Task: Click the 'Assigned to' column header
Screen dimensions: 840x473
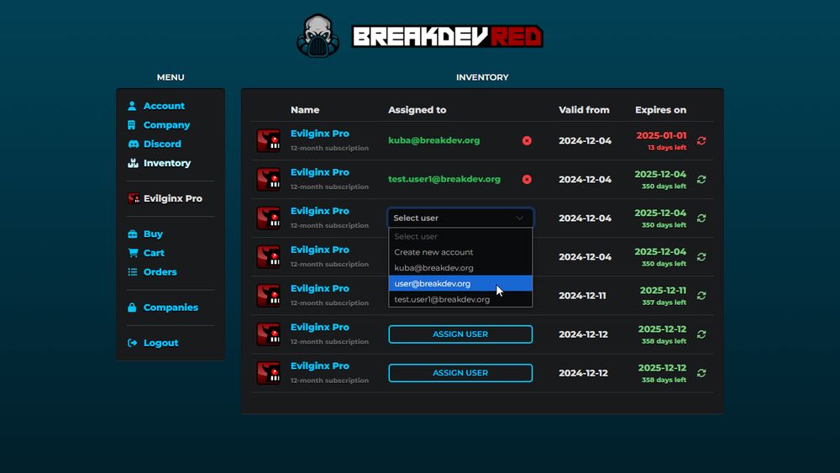Action: (417, 110)
